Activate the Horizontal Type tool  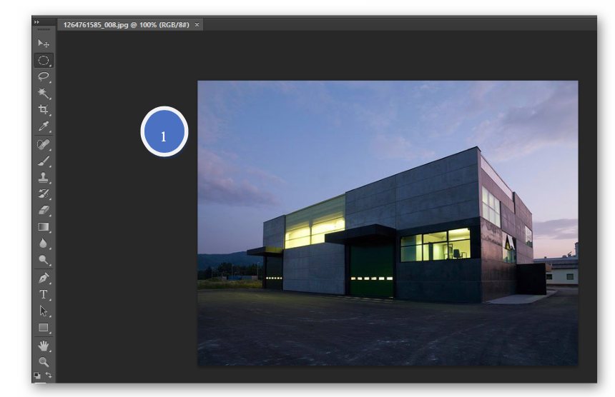(x=44, y=294)
